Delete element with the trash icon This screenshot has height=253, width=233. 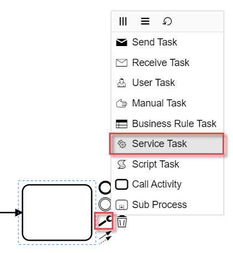tap(122, 221)
